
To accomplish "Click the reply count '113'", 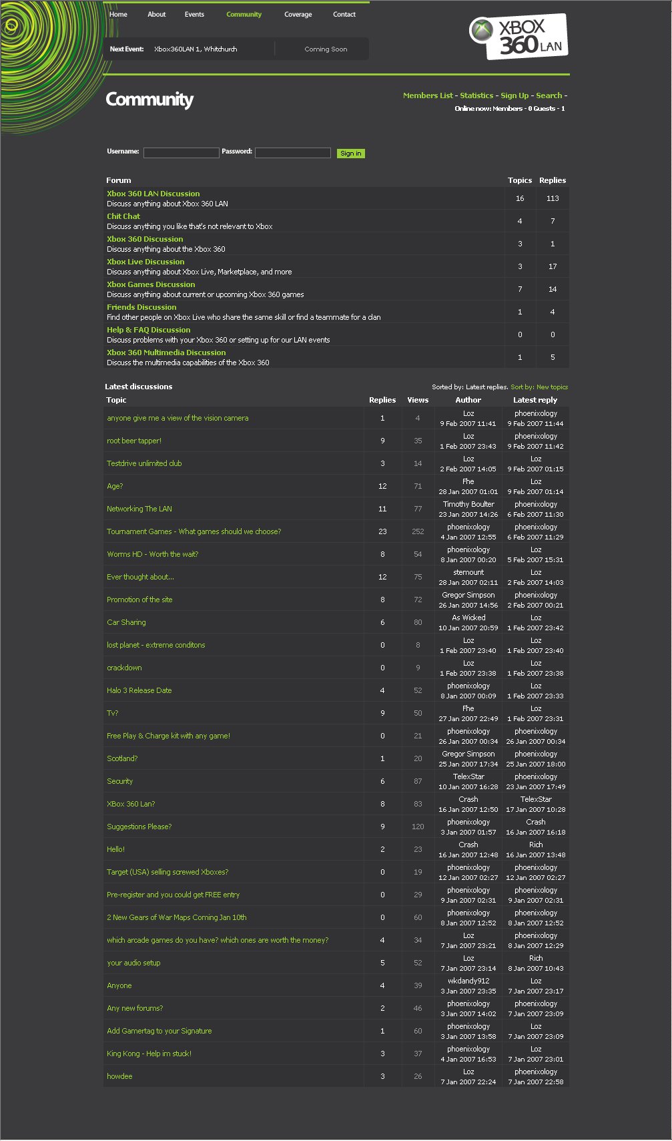I will pyautogui.click(x=553, y=198).
